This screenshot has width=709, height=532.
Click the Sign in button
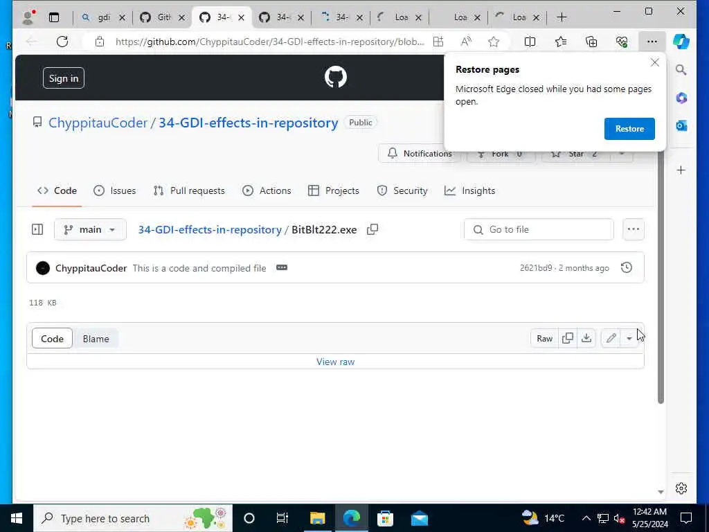(63, 78)
